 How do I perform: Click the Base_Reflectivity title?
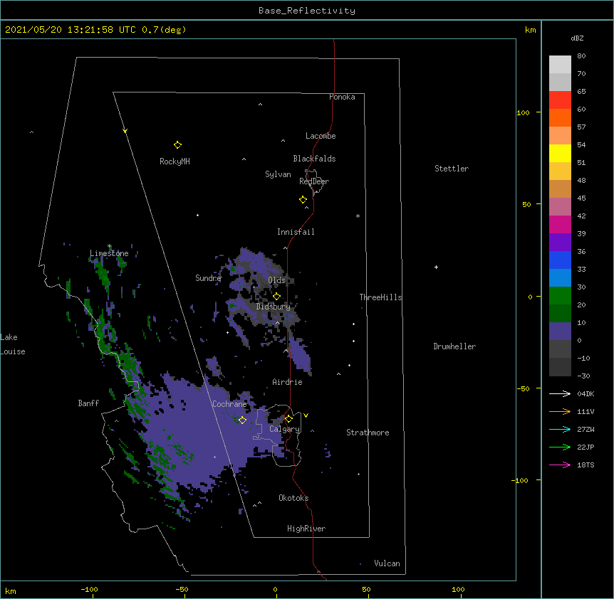pyautogui.click(x=307, y=11)
